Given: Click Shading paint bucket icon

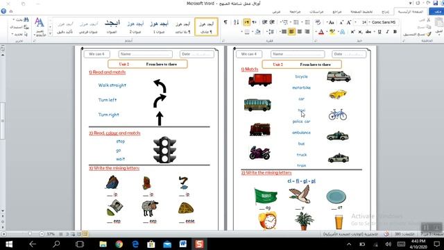Looking at the screenshot, I should point(257,32).
